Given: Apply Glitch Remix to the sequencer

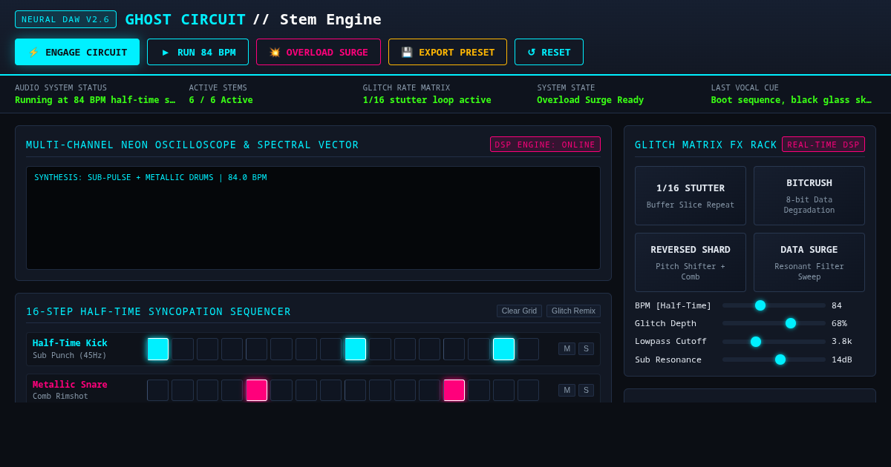Looking at the screenshot, I should coord(573,311).
